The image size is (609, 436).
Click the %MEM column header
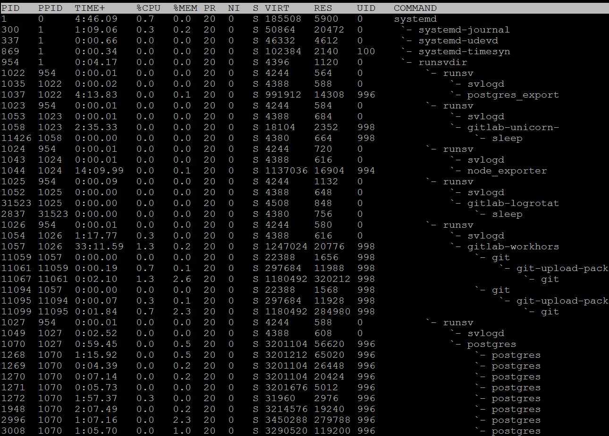click(185, 8)
